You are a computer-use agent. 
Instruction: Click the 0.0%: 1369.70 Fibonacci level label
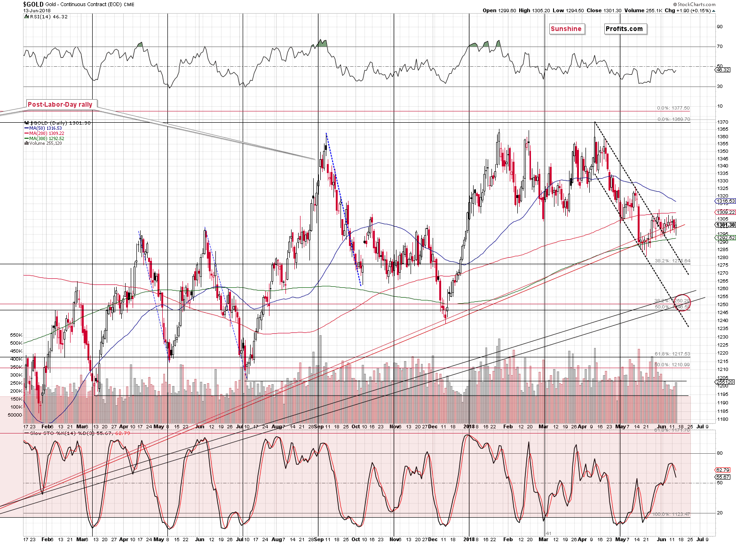(x=673, y=119)
